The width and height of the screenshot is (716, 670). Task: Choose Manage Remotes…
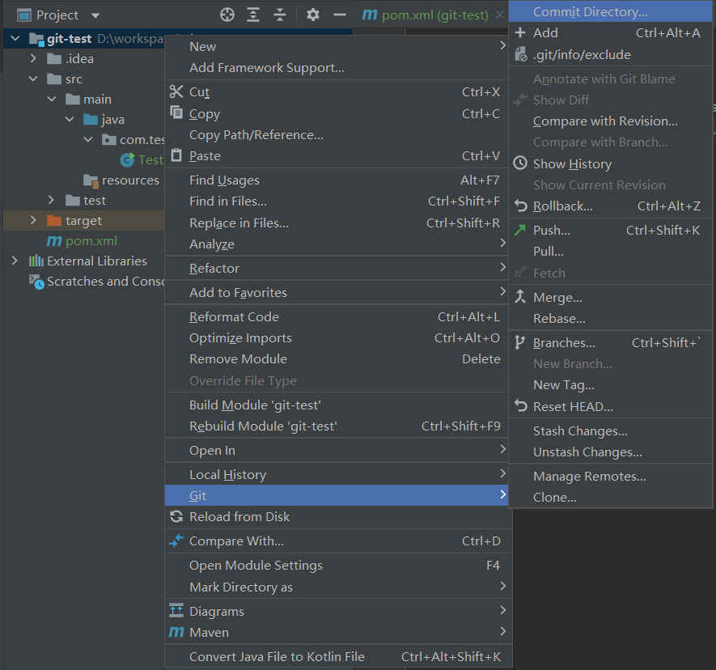click(611, 476)
